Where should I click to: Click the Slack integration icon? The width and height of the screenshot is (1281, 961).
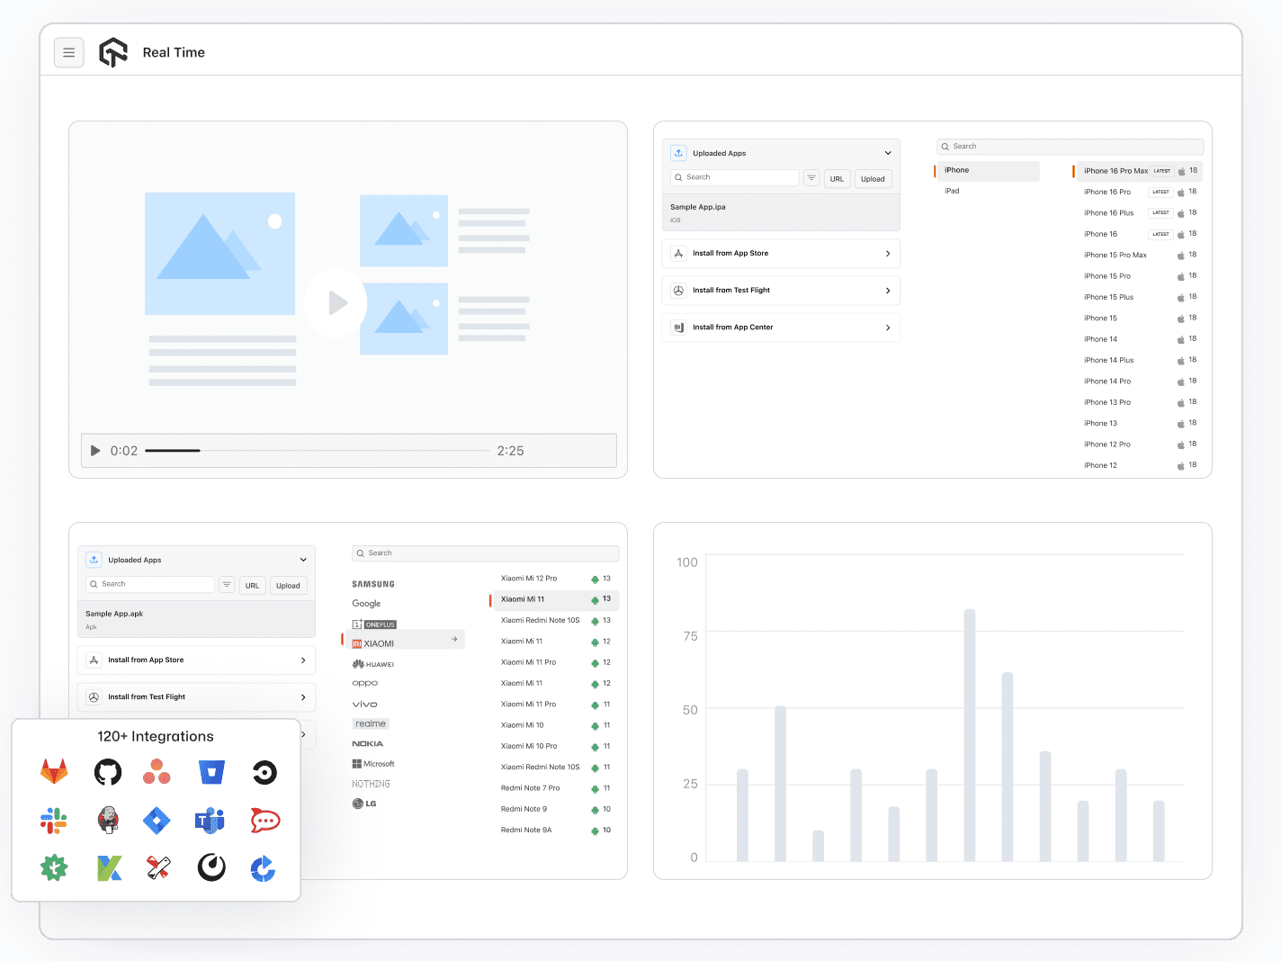[54, 820]
